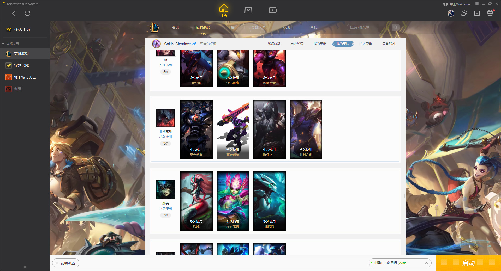The image size is (501, 271).
Task: Open the 主页 home icon
Action: (224, 10)
